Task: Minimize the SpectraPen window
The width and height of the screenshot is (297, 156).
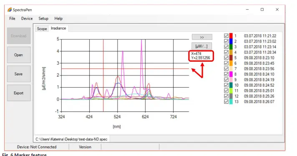Action: (247, 10)
